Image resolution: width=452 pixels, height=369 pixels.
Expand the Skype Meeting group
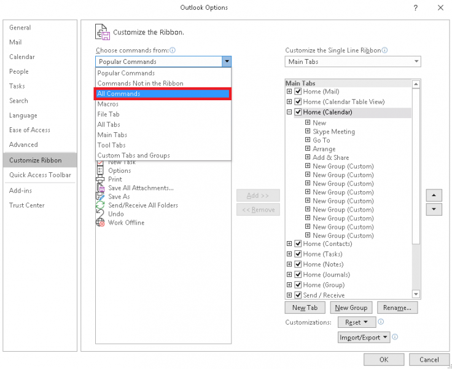point(308,132)
